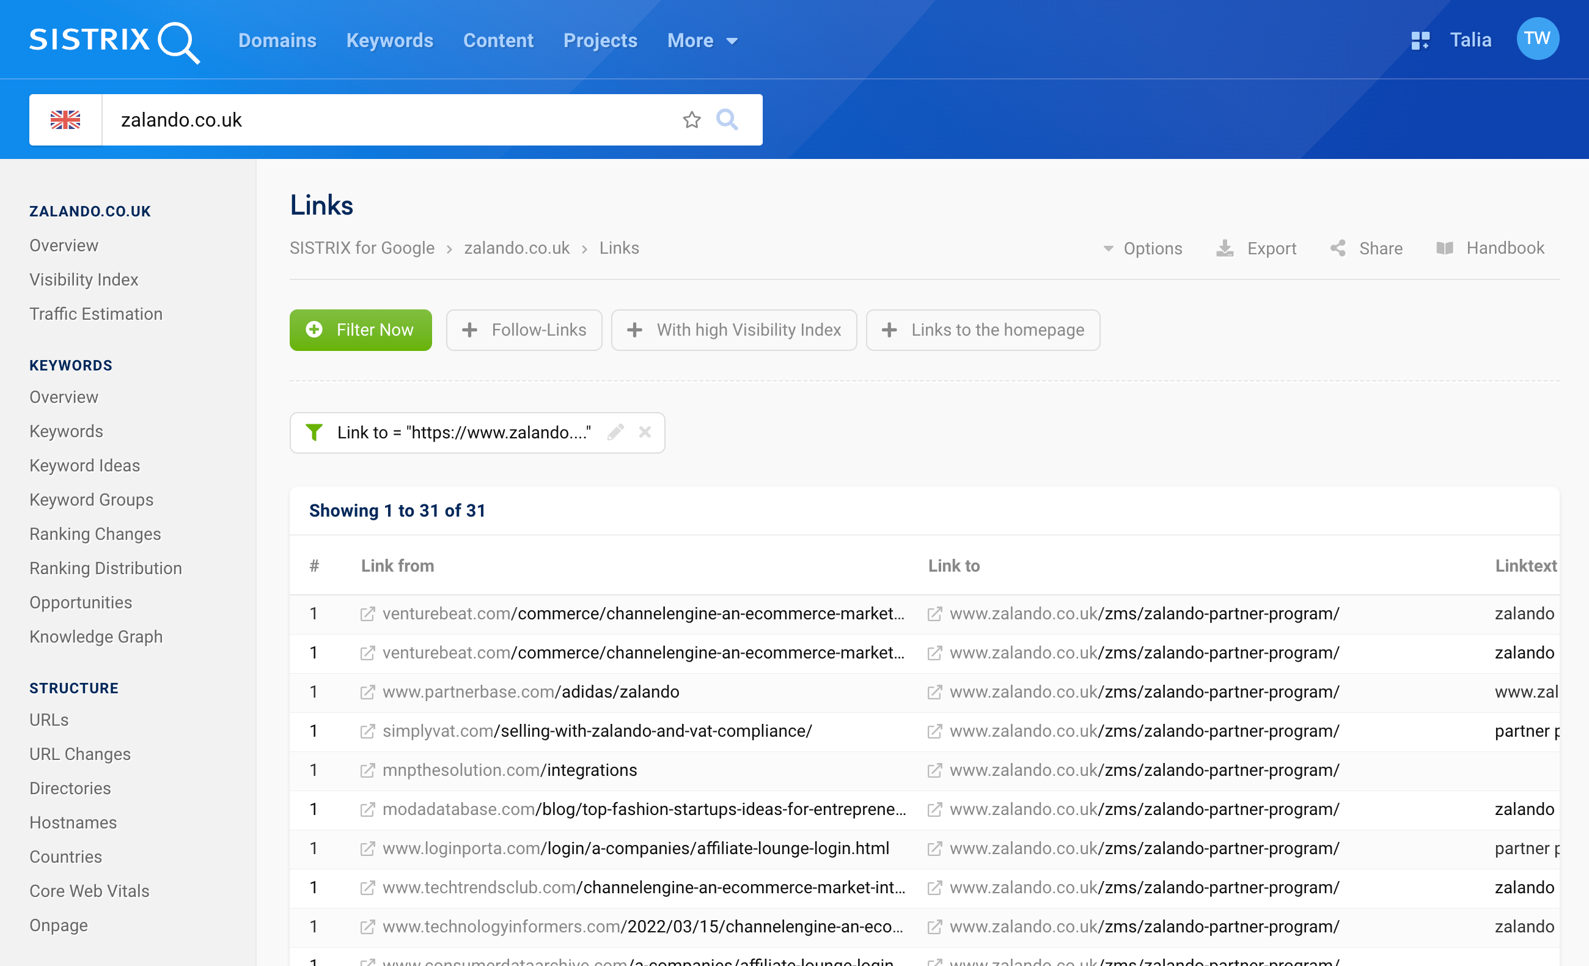
Task: Expand the More navigation dropdown
Action: coord(702,40)
